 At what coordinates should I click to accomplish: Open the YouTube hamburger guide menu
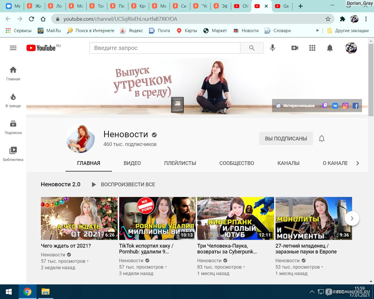[x=13, y=48]
